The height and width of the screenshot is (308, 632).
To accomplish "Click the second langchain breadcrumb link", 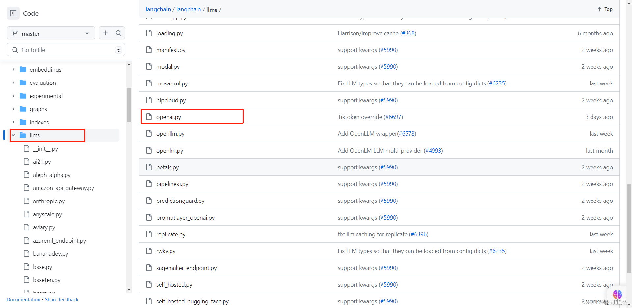I will pyautogui.click(x=189, y=9).
